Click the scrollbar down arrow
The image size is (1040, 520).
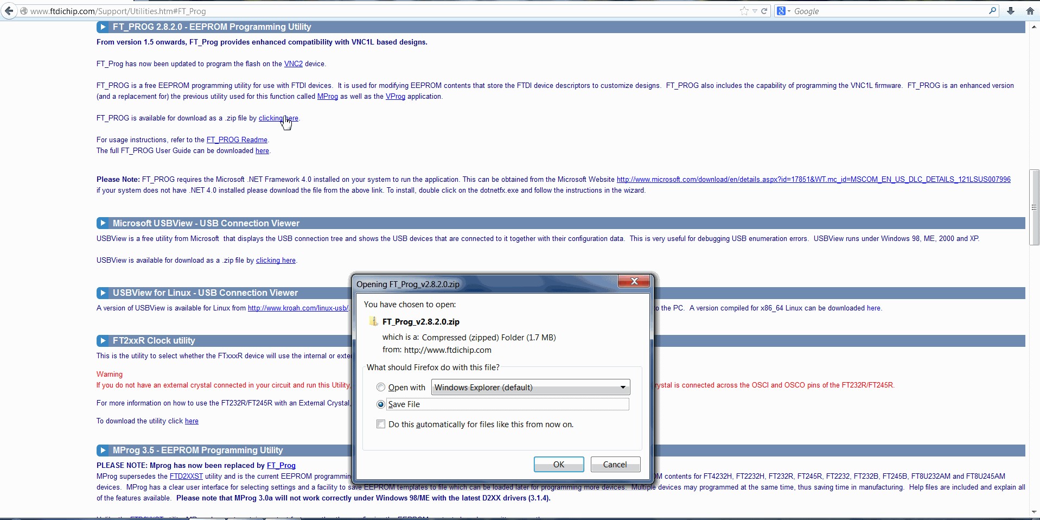pos(1034,512)
